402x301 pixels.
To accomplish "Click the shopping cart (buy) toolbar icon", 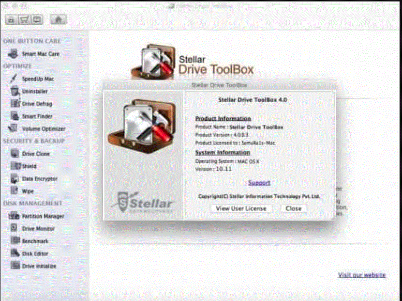I will (24, 20).
